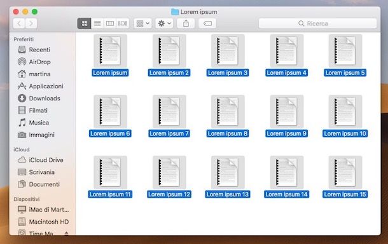The height and width of the screenshot is (244, 388).
Task: Eject the Time Machine disk
Action: pyautogui.click(x=66, y=233)
